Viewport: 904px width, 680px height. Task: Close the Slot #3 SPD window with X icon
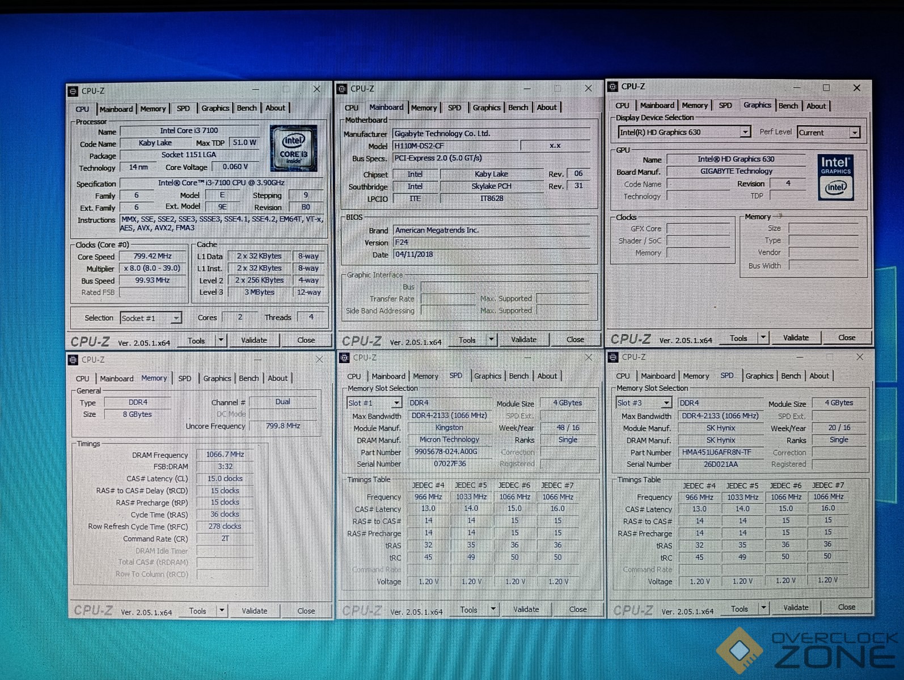(860, 357)
